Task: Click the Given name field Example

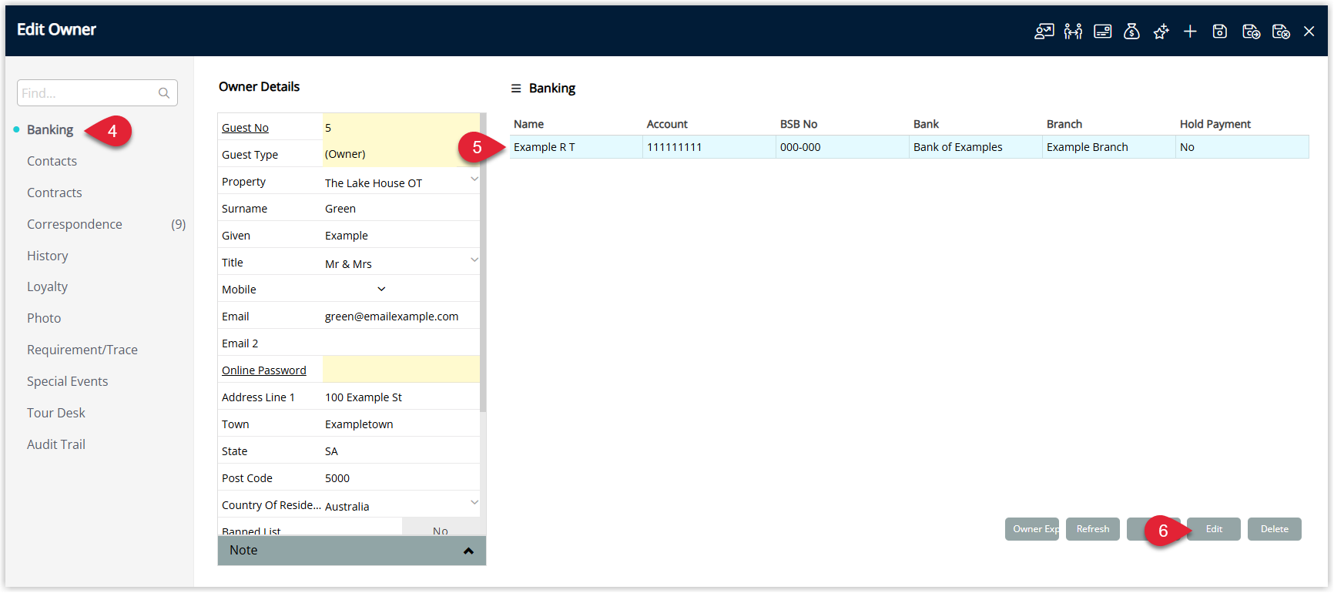Action: [401, 236]
